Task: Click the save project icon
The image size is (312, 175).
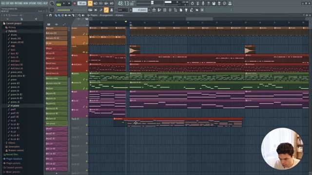Action: coord(214,3)
